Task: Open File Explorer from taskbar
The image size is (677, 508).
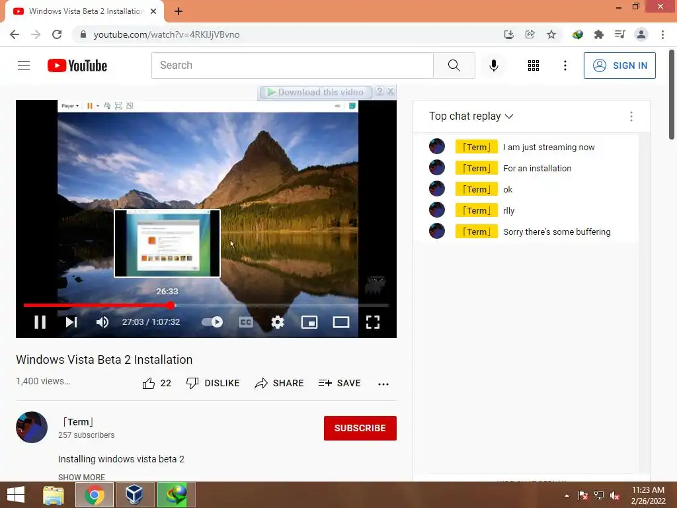Action: tap(54, 495)
